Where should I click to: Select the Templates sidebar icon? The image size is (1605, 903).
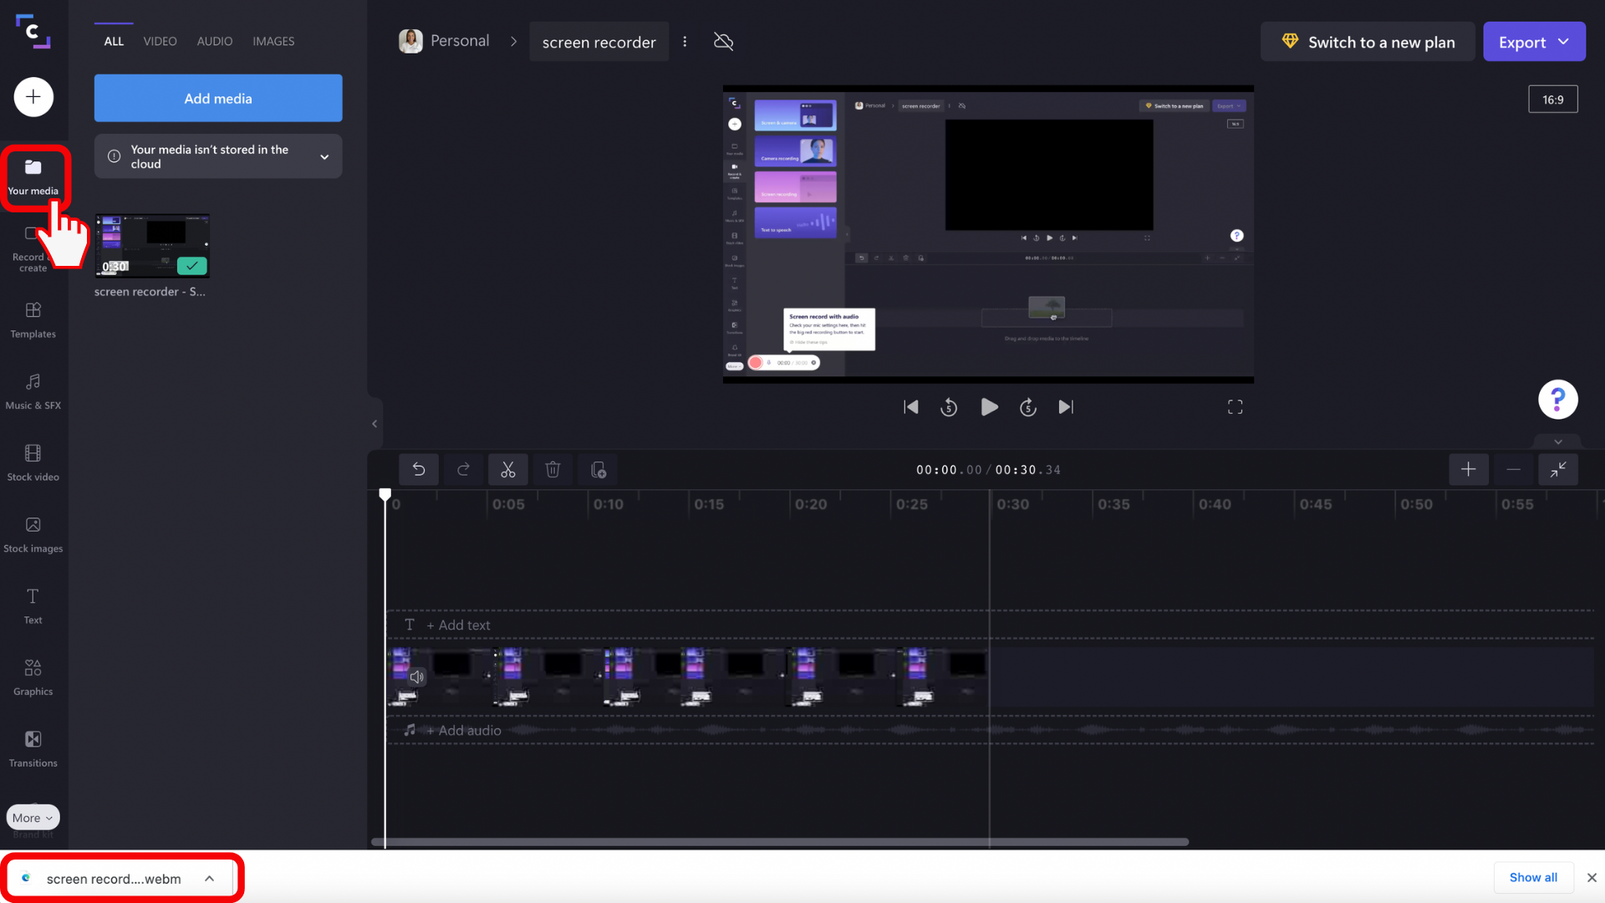point(33,320)
